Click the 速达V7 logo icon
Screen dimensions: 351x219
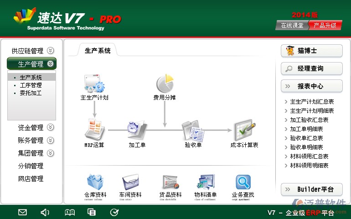[x=25, y=15]
